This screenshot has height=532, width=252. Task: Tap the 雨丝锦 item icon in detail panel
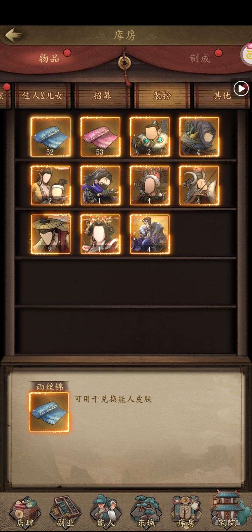click(x=49, y=412)
